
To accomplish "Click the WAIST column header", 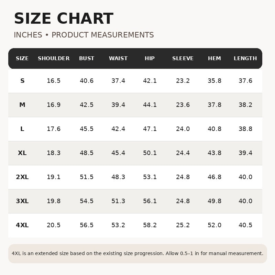I will 118,58.
